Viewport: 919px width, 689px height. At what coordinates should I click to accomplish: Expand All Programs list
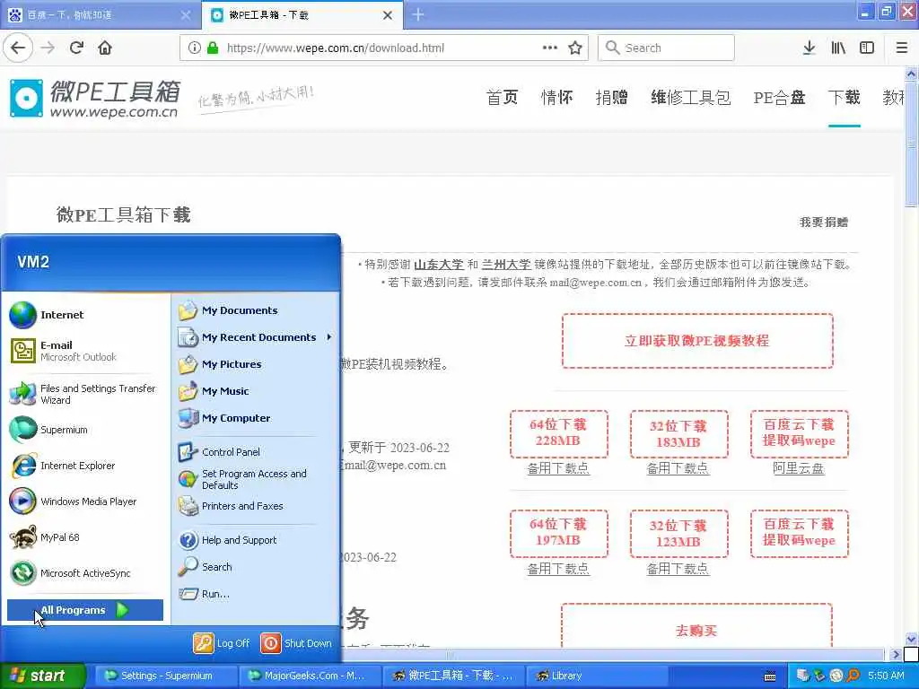[x=85, y=610]
